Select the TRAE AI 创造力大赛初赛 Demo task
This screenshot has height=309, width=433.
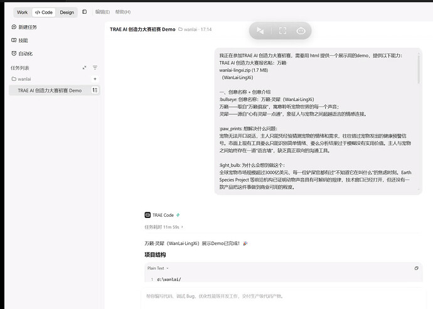pos(55,90)
